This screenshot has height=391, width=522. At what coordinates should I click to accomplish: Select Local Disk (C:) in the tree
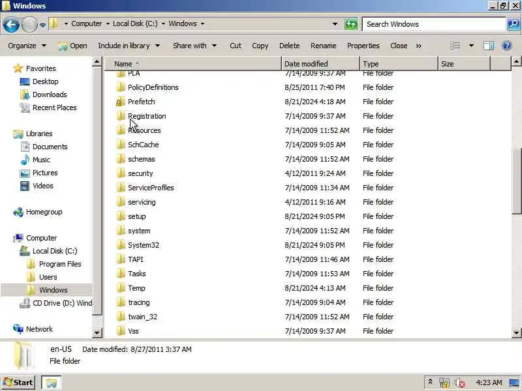(55, 251)
